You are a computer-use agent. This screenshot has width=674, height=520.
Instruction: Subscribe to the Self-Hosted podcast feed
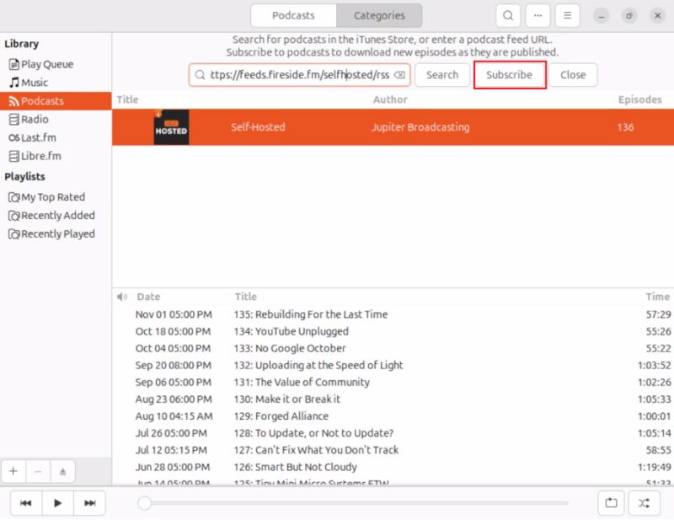(509, 74)
